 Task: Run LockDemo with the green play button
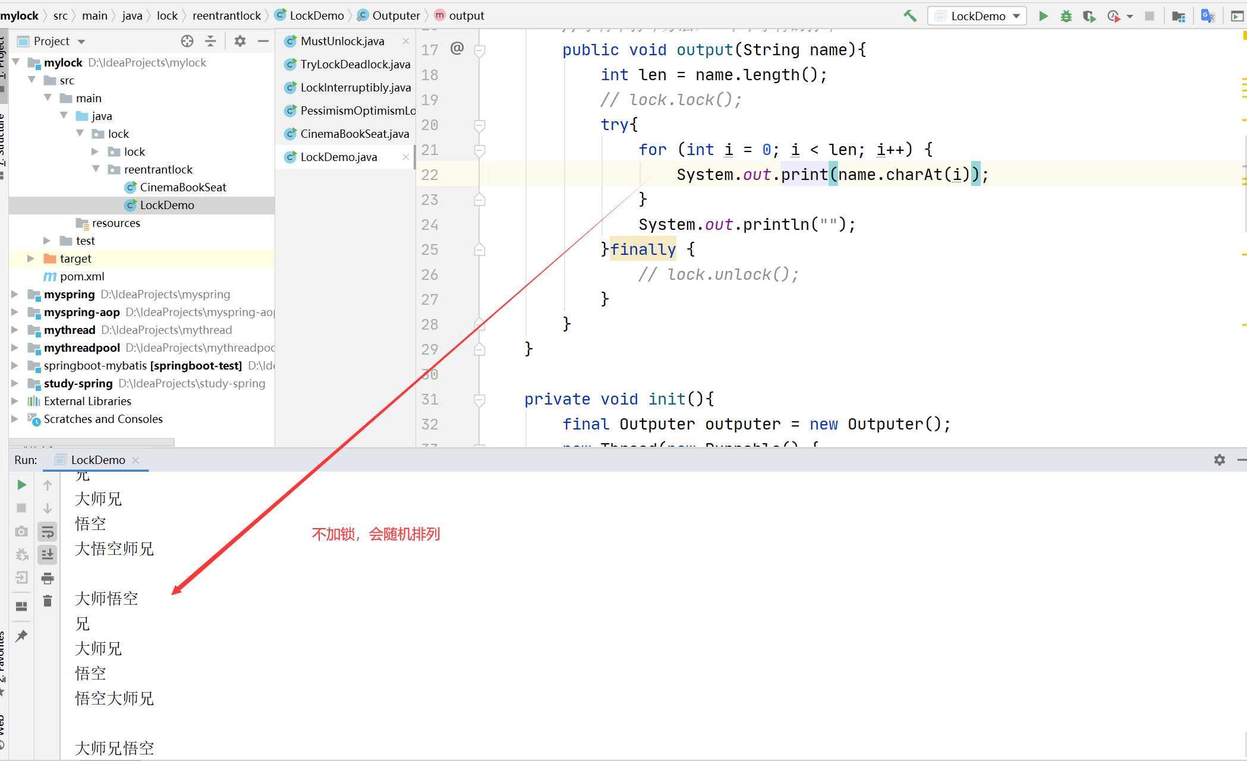pyautogui.click(x=1043, y=16)
